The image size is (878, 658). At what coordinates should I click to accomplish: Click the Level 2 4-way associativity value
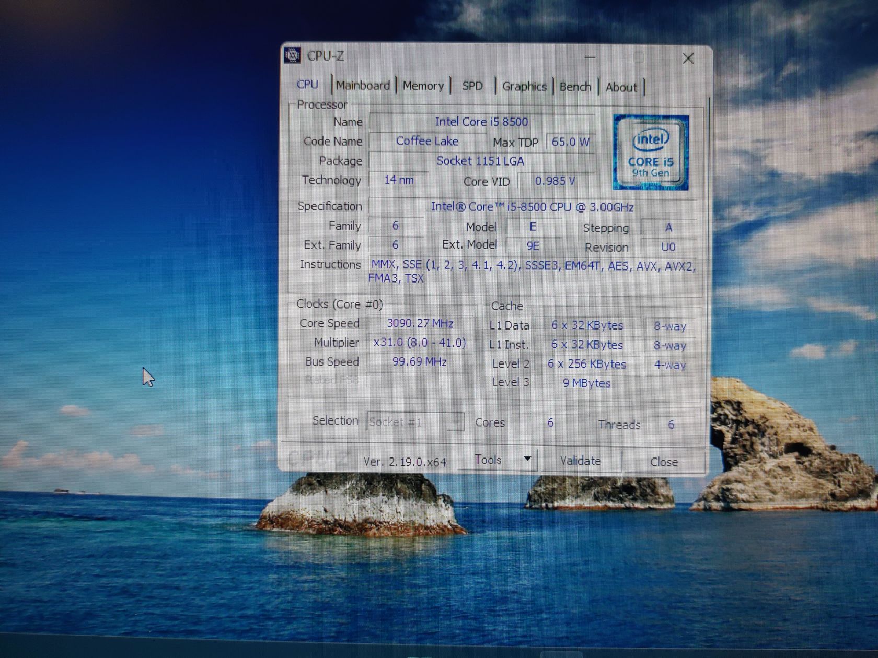click(x=670, y=365)
